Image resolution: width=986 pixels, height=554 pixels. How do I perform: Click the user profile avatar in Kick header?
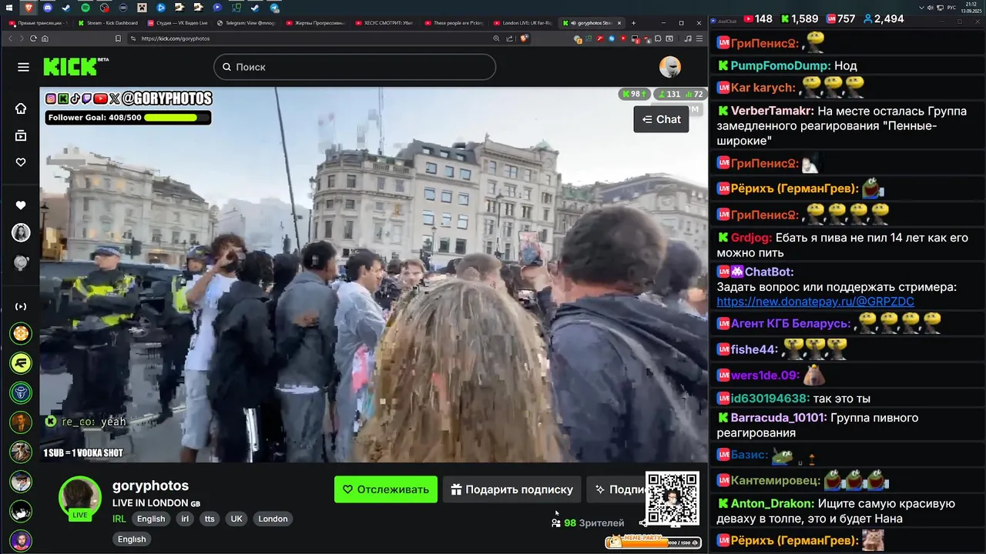coord(670,67)
